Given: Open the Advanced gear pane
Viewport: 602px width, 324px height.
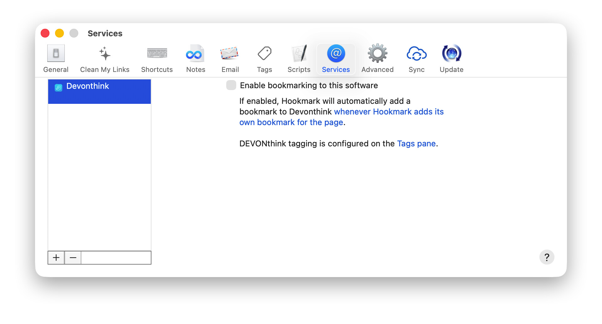Looking at the screenshot, I should (377, 59).
